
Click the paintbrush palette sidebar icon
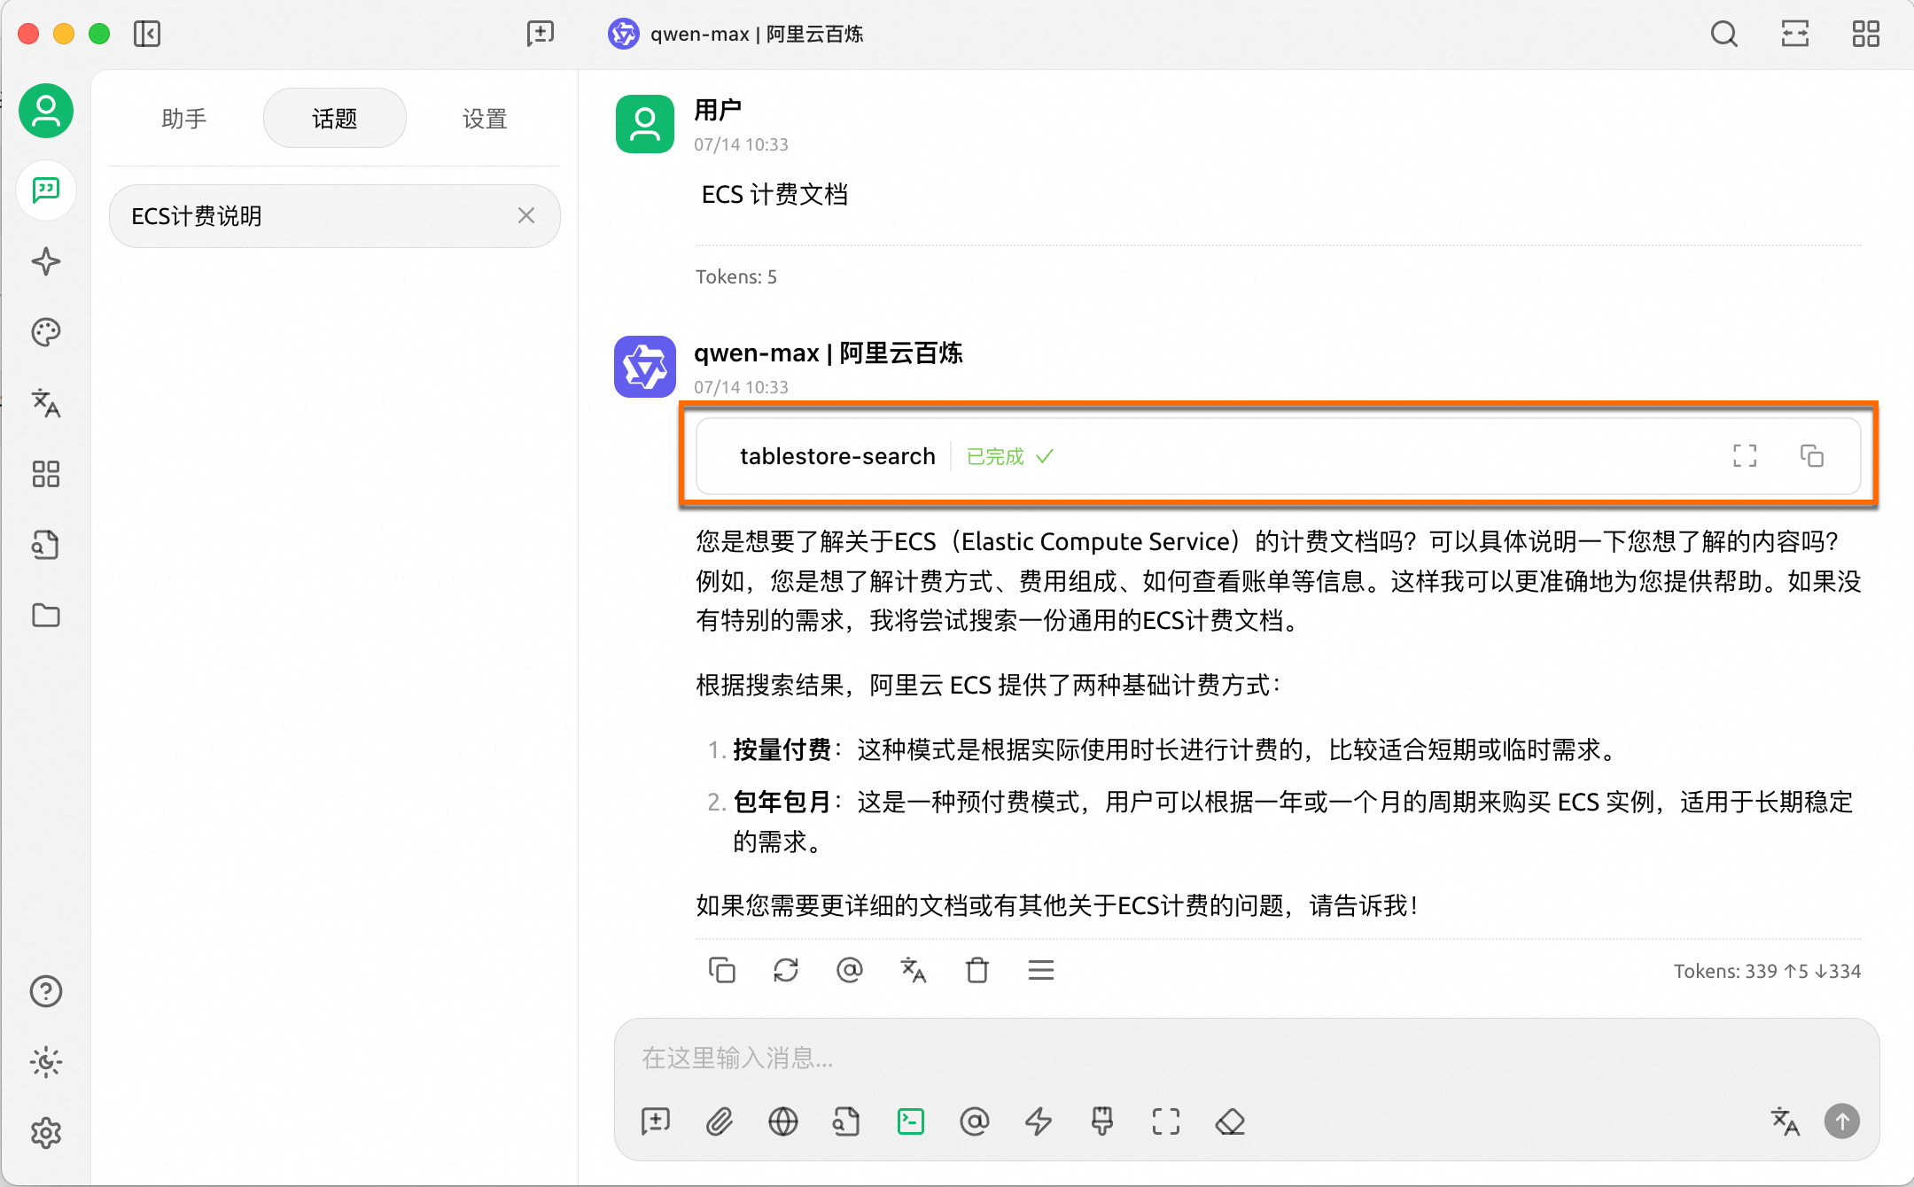pos(46,332)
